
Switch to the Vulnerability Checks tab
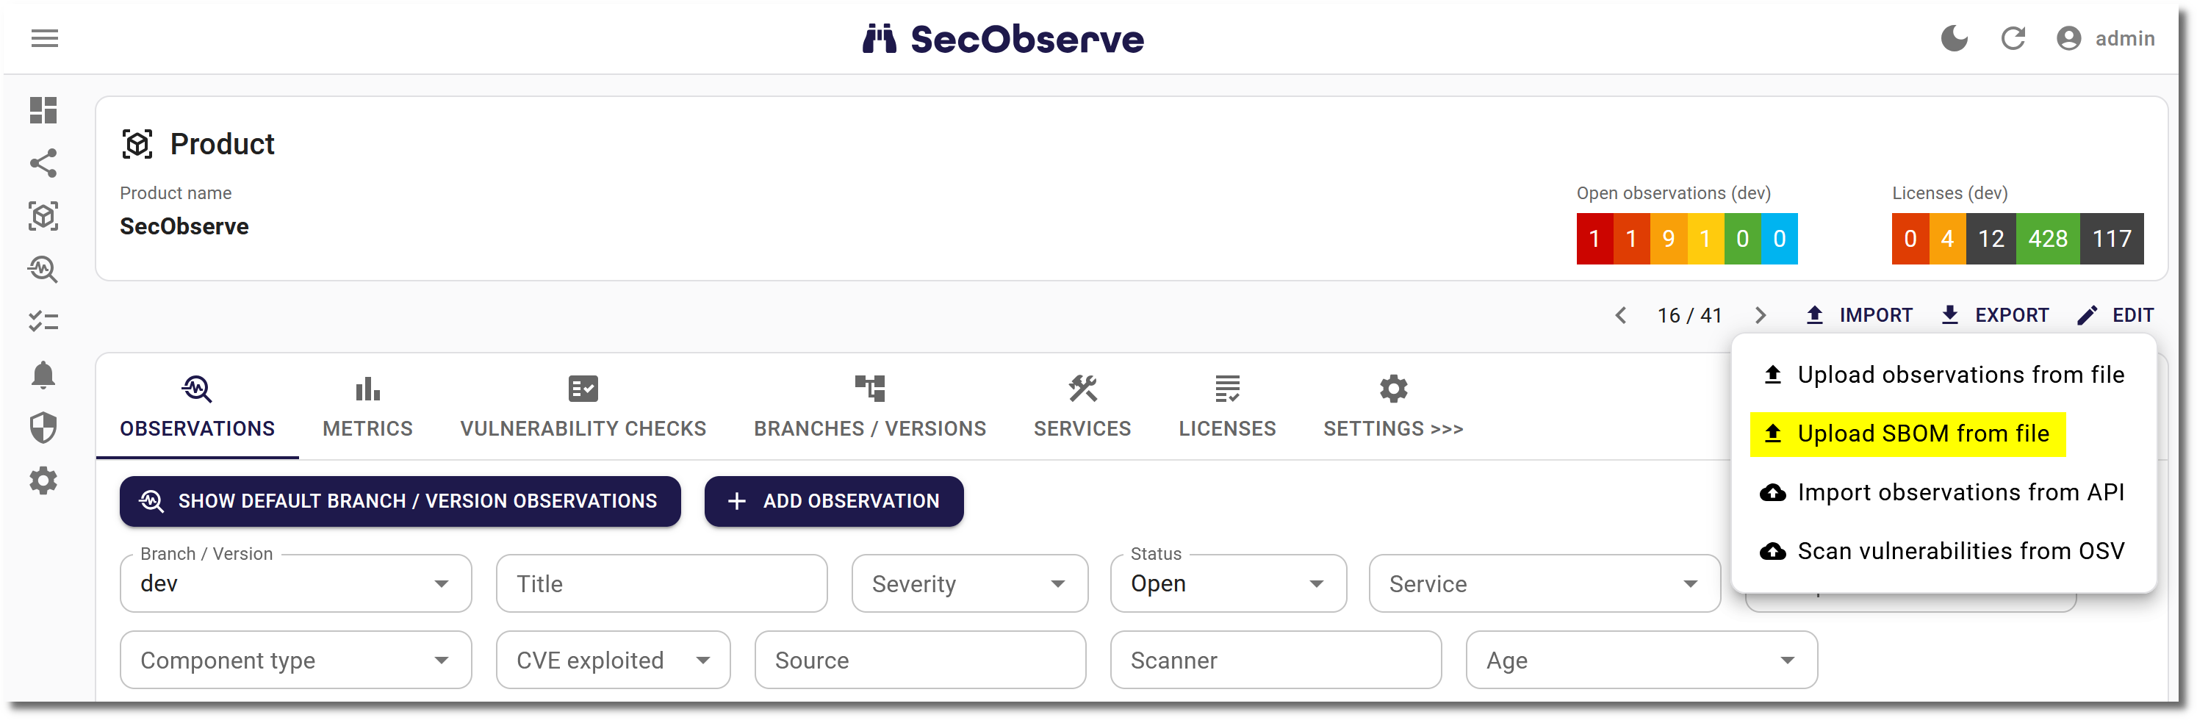tap(583, 407)
